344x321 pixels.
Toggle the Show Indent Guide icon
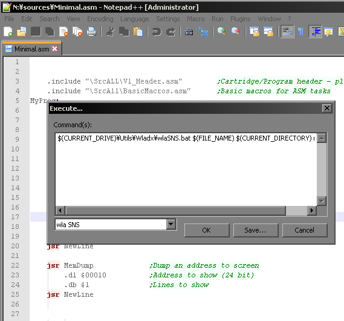point(315,31)
